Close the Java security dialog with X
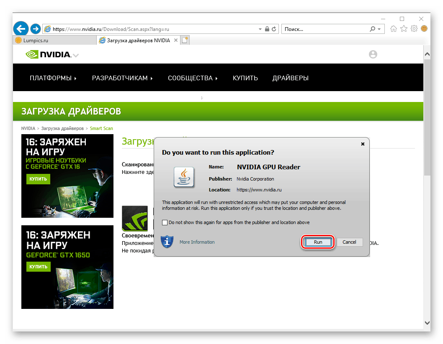 click(x=363, y=144)
